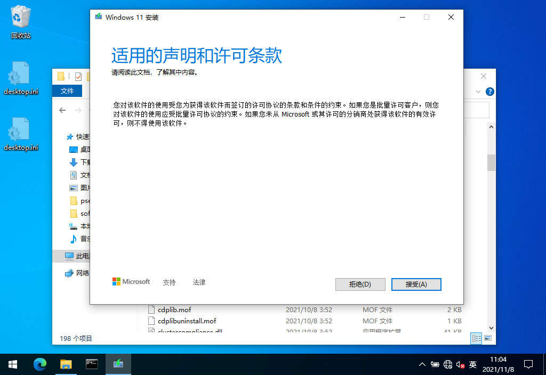The width and height of the screenshot is (546, 375).
Task: Open the notification center icon
Action: [x=528, y=364]
